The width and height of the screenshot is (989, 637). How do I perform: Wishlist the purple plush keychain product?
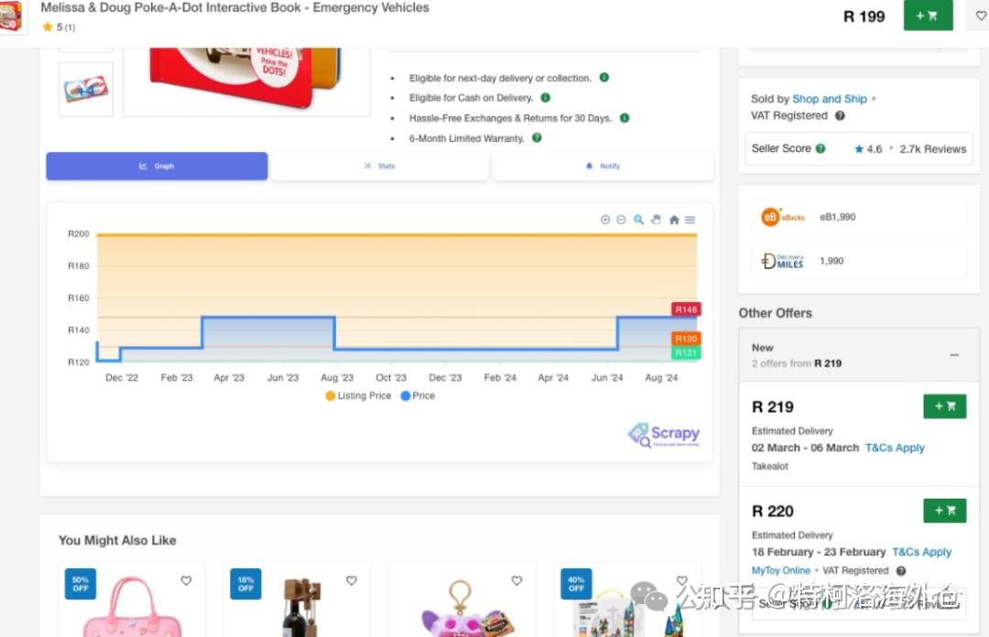tap(516, 580)
